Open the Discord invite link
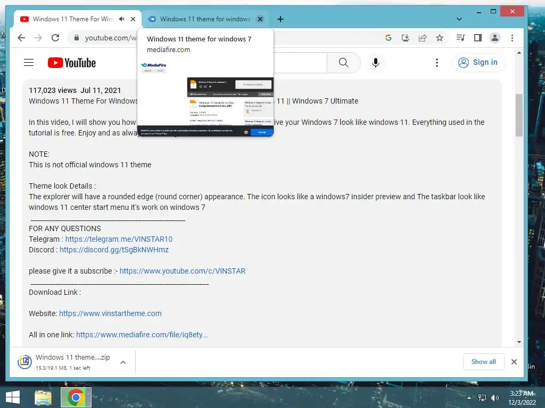This screenshot has width=545, height=408. [x=114, y=250]
